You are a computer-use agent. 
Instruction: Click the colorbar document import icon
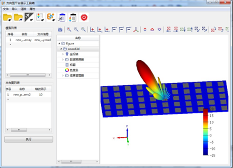pyautogui.click(x=40, y=18)
